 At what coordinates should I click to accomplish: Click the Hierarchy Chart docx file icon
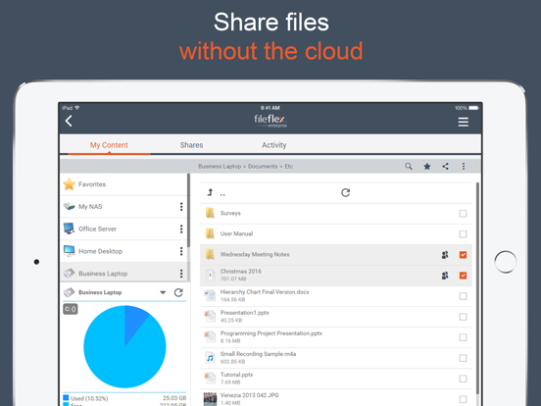[210, 296]
